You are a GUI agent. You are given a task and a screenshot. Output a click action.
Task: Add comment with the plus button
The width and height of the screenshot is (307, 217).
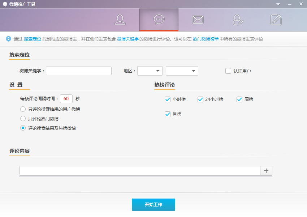266,171
